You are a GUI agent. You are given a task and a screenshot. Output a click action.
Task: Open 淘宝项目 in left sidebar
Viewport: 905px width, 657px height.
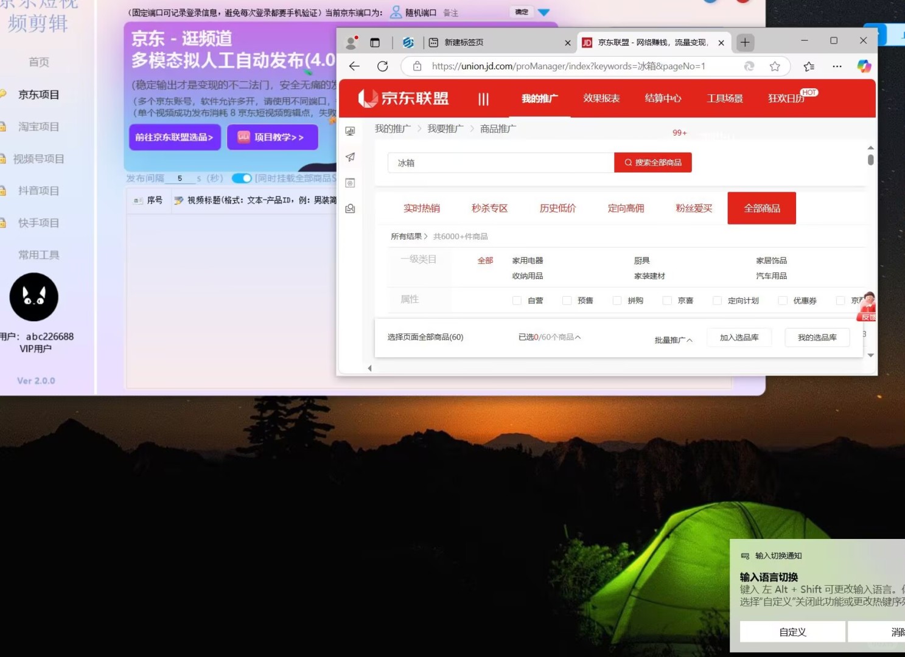[x=38, y=127]
